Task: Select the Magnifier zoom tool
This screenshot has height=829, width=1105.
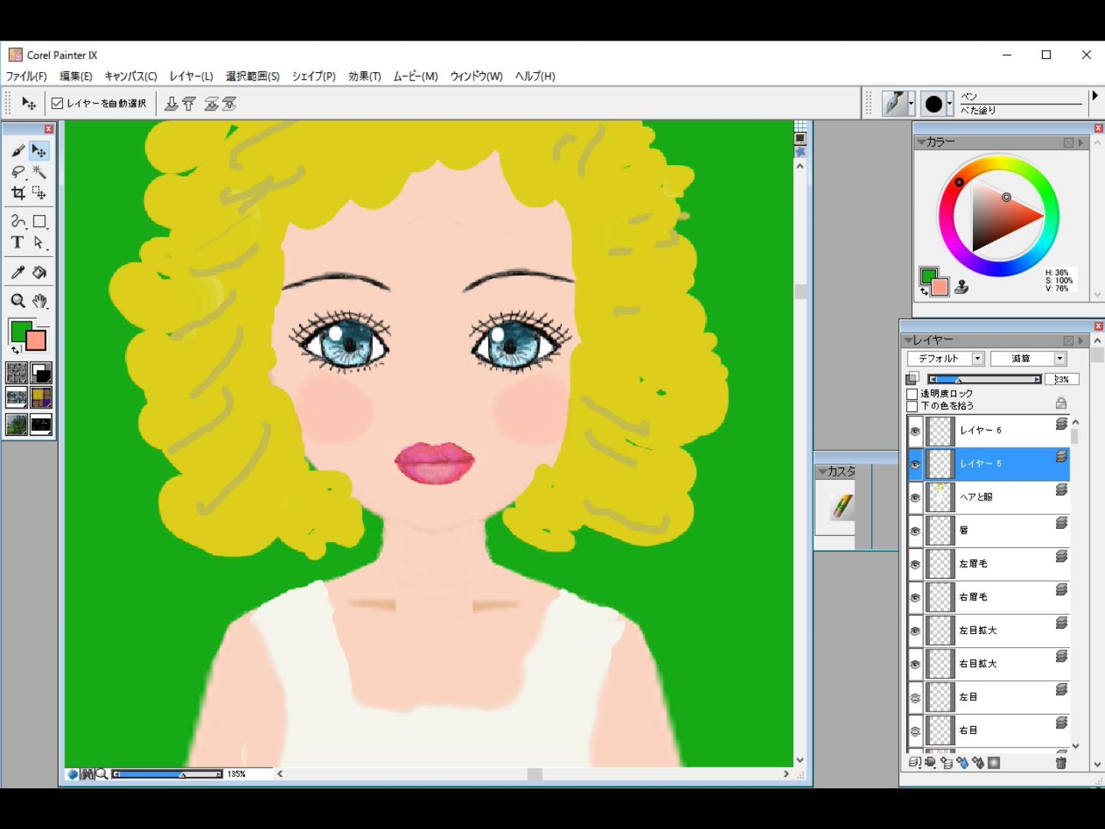Action: click(18, 301)
